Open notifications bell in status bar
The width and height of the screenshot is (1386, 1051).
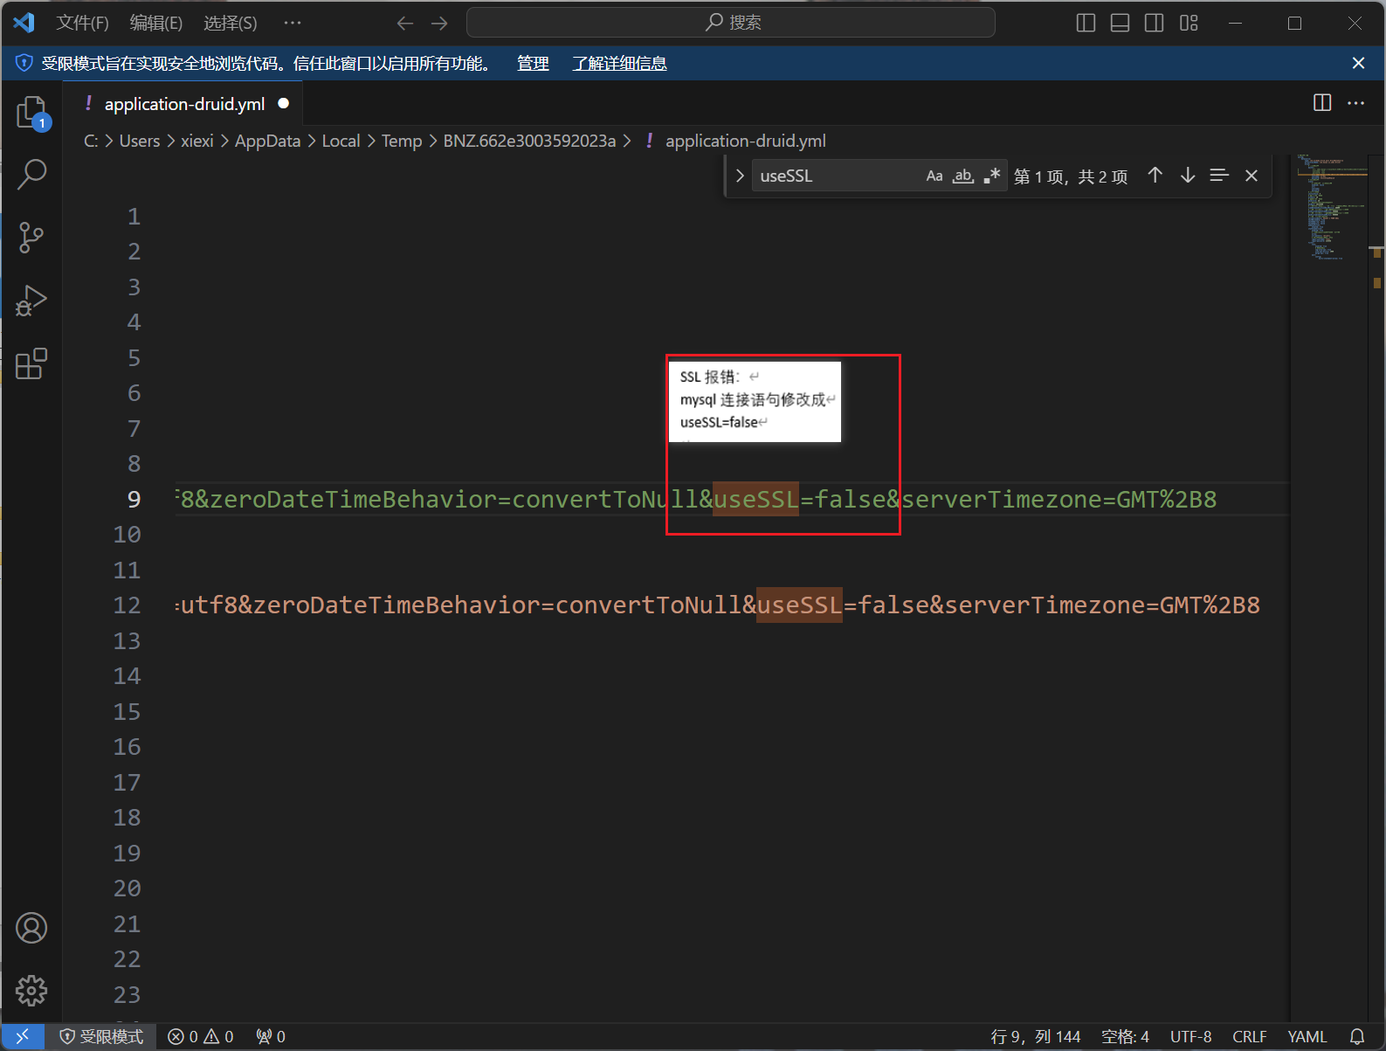click(1357, 1036)
